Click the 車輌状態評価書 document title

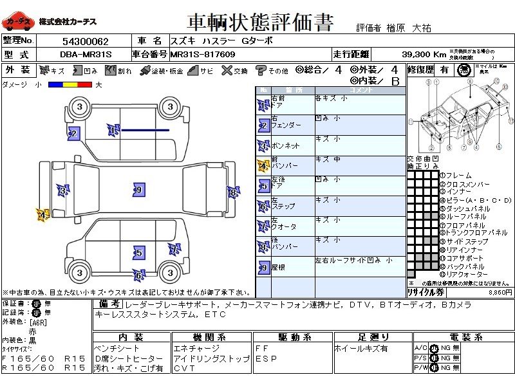click(260, 23)
